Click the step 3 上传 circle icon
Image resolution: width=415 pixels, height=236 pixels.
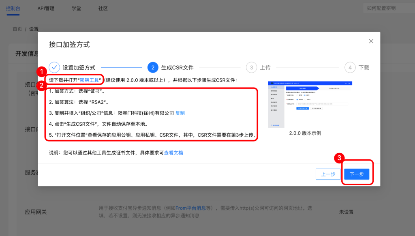[251, 67]
